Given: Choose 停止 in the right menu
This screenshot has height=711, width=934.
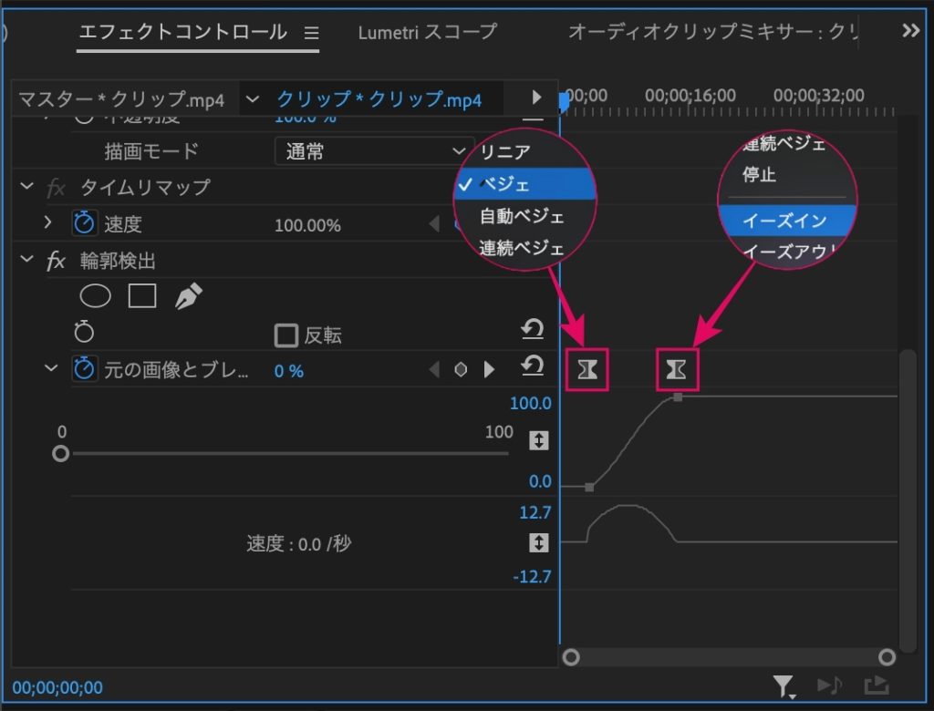Looking at the screenshot, I should pyautogui.click(x=759, y=175).
